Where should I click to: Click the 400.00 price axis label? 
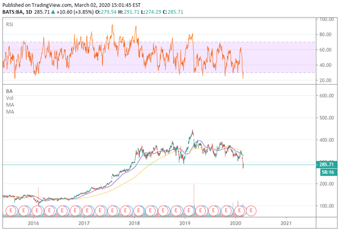coord(327,140)
